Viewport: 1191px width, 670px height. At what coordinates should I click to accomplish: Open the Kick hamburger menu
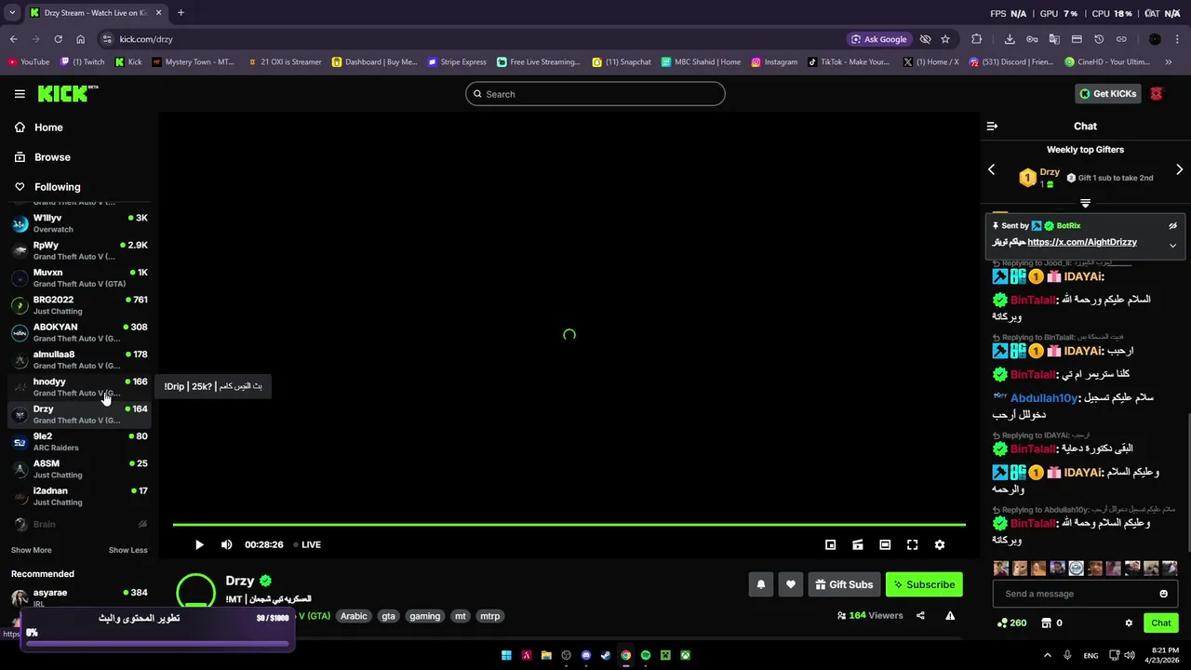pos(20,94)
